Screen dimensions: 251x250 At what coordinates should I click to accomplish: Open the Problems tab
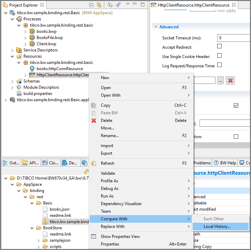(202, 163)
